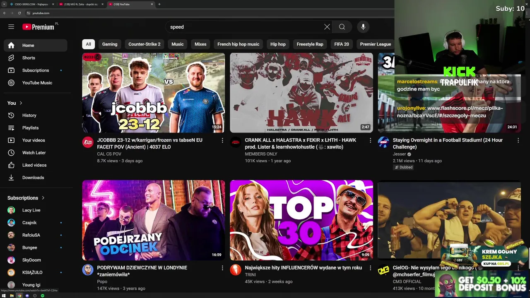Viewport: 530px width, 298px height.
Task: Start voice search with the microphone
Action: (363, 27)
